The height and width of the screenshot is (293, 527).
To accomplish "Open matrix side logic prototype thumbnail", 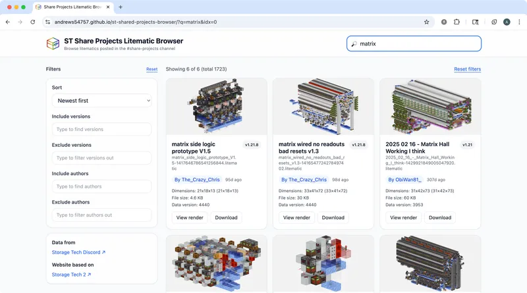I will coord(217,107).
